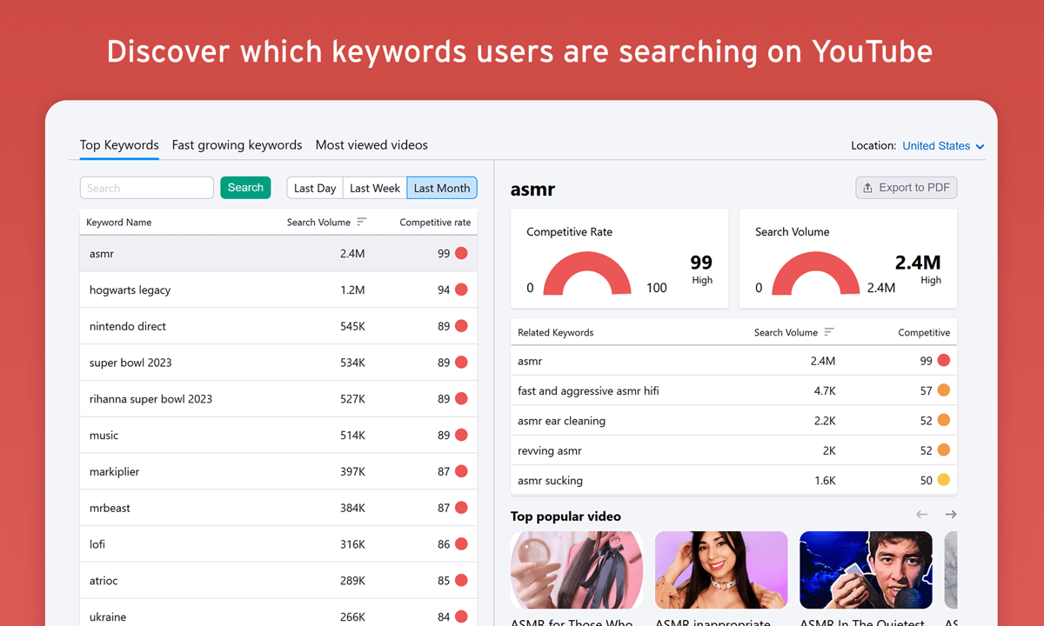Sort keyword list by Search Volume

tap(364, 222)
